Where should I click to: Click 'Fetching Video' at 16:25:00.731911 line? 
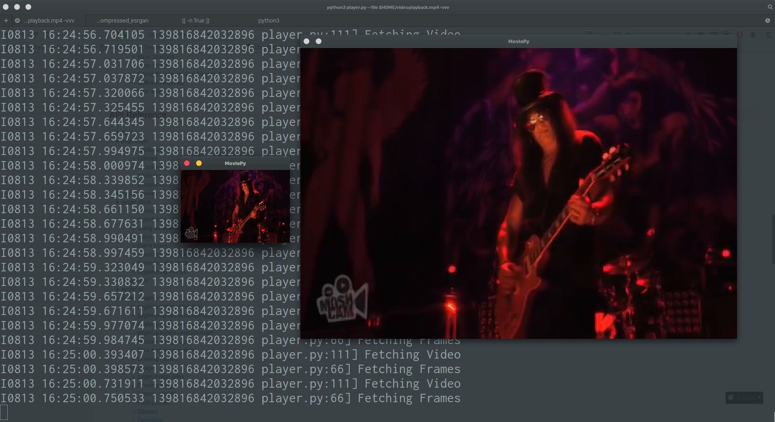(x=412, y=384)
